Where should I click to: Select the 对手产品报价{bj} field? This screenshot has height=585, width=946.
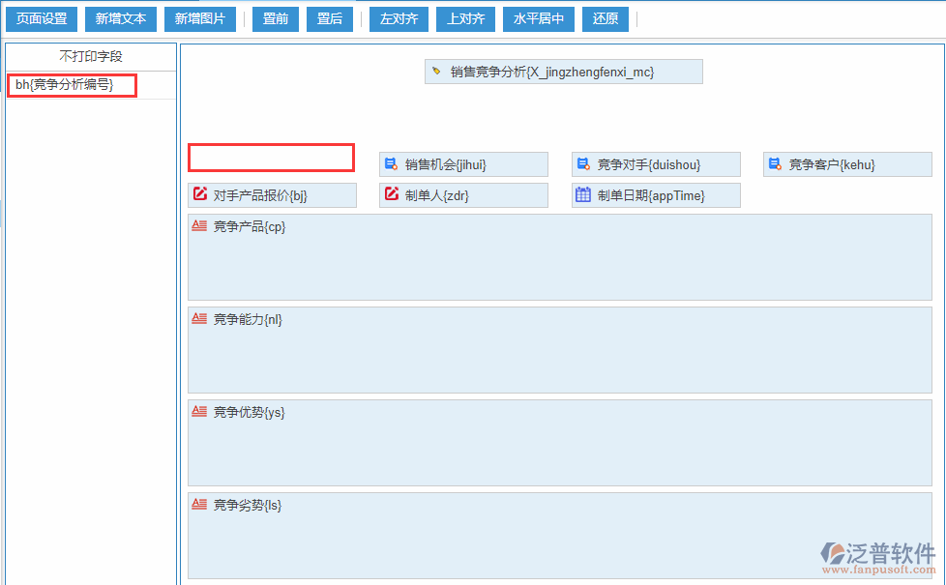tap(272, 195)
